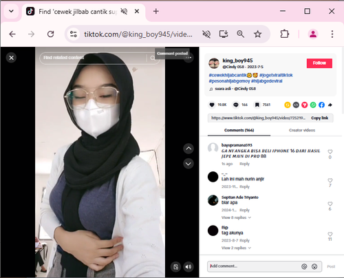Go to previous video arrow
This screenshot has width=344, height=278.
click(189, 149)
